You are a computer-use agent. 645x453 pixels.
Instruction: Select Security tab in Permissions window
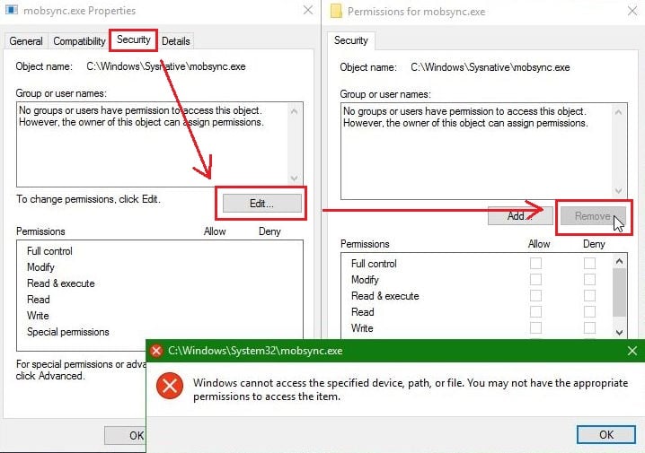[x=351, y=40]
